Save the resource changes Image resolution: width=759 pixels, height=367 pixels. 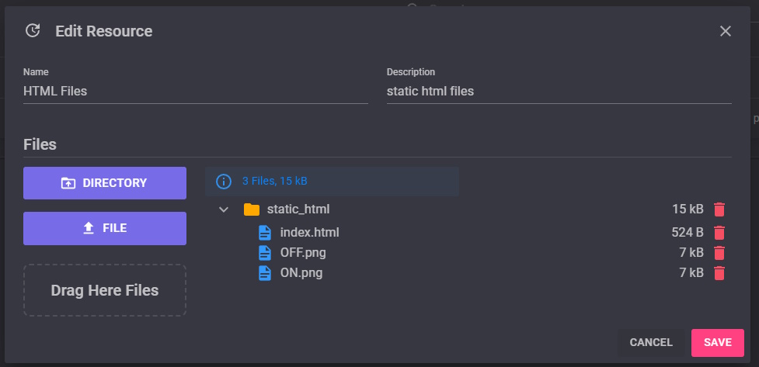coord(717,342)
